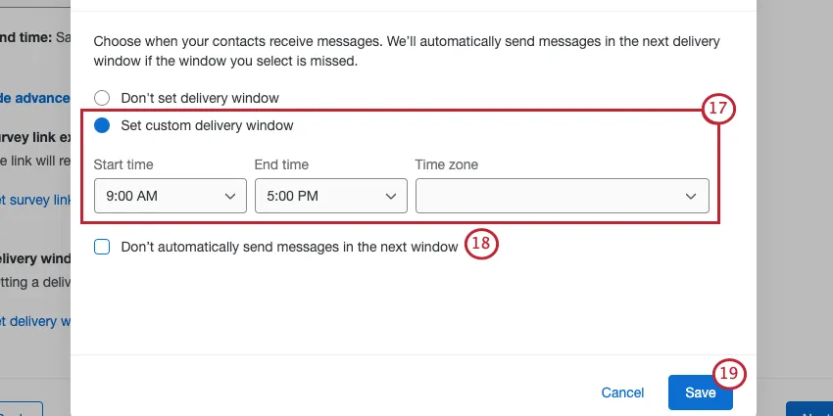Open the empty Time zone dropdown field
This screenshot has height=416, width=833.
(x=562, y=196)
